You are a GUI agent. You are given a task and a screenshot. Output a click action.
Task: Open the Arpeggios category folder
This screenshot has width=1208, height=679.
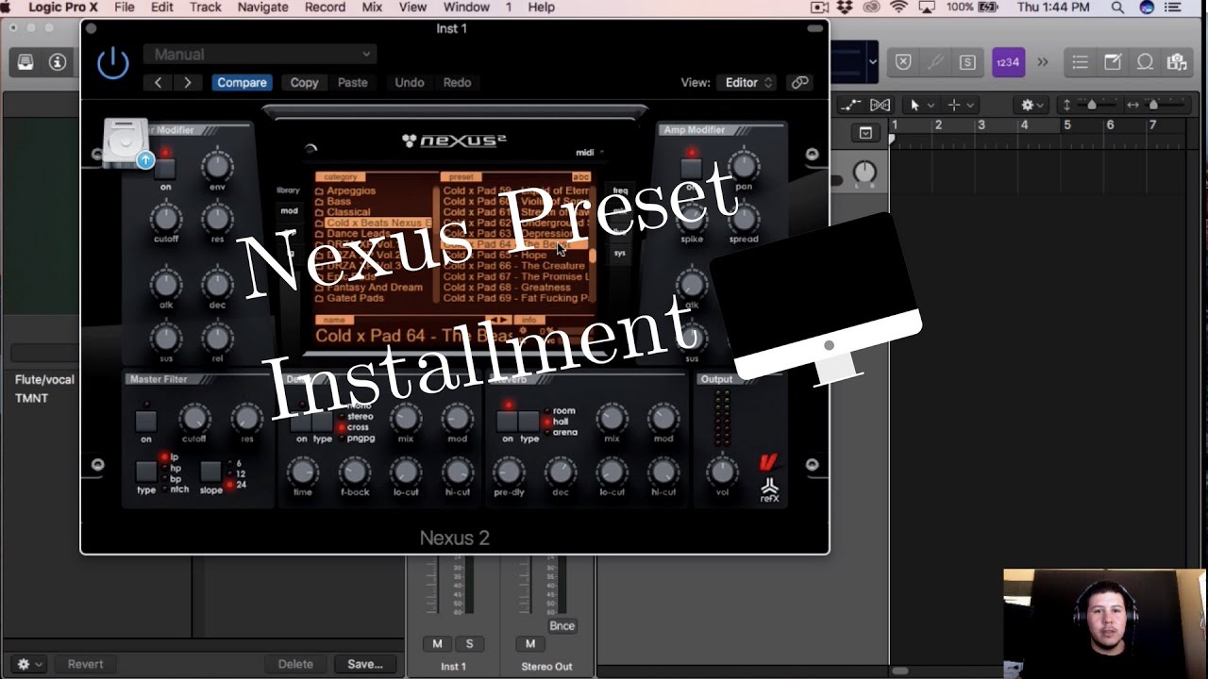coord(350,190)
